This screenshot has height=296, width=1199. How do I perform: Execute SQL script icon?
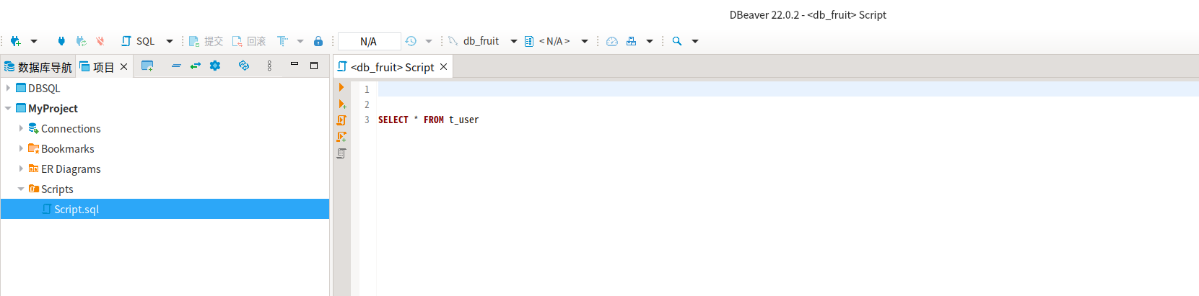pyautogui.click(x=341, y=120)
